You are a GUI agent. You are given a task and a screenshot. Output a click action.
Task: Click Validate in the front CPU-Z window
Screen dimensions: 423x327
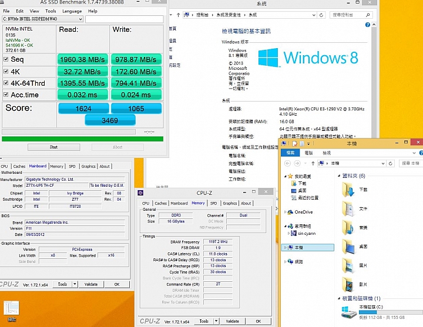(x=232, y=321)
